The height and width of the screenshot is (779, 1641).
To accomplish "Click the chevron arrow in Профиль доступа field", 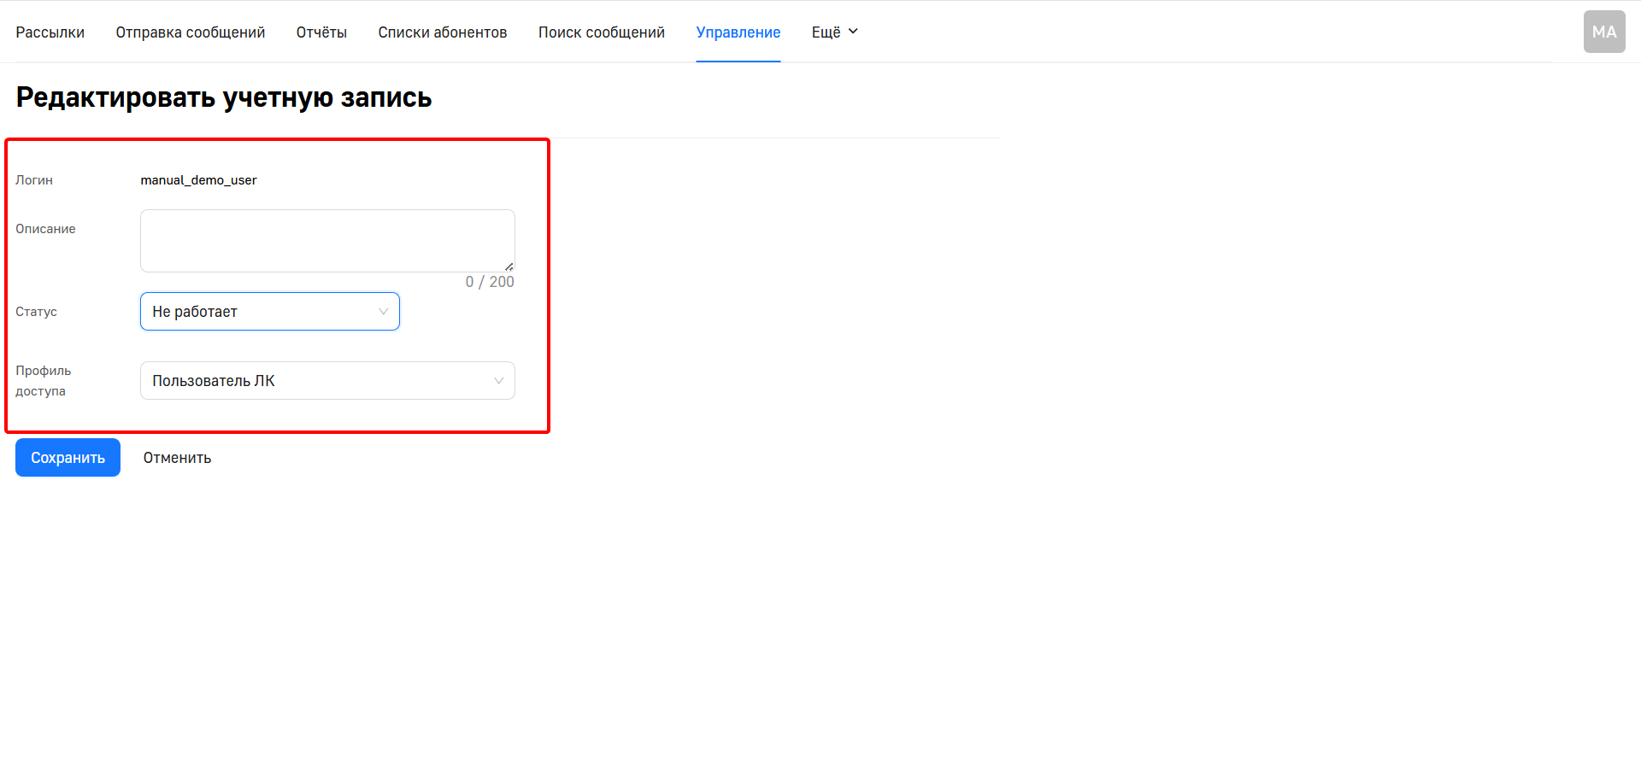I will [498, 381].
